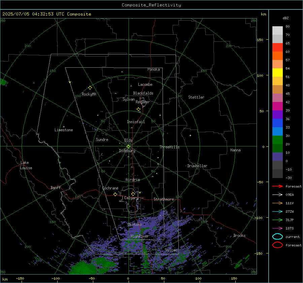The height and width of the screenshot is (283, 303).
Task: Click the Calgary city label
Action: [131, 198]
